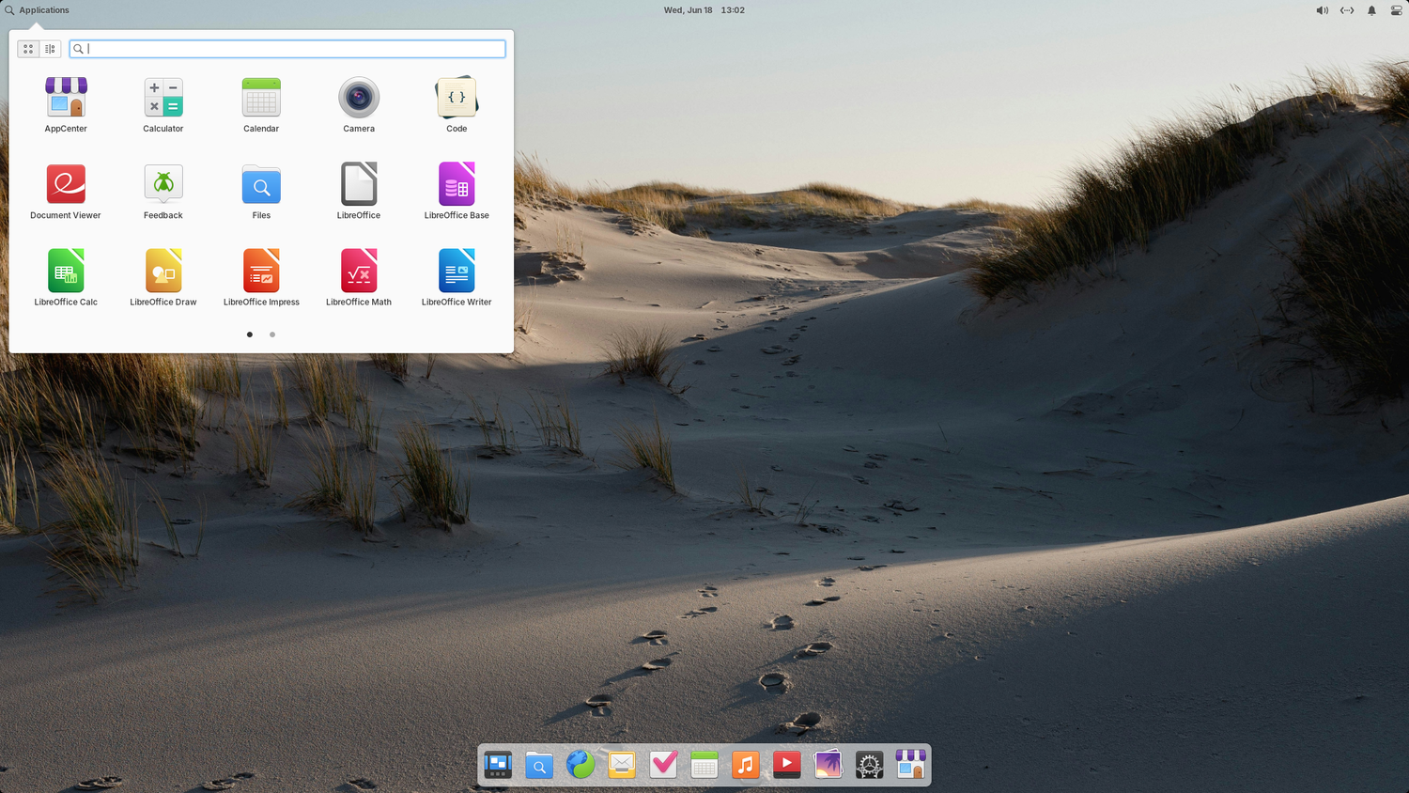This screenshot has height=793, width=1409.
Task: Launch Photos from the dock
Action: coord(828,765)
